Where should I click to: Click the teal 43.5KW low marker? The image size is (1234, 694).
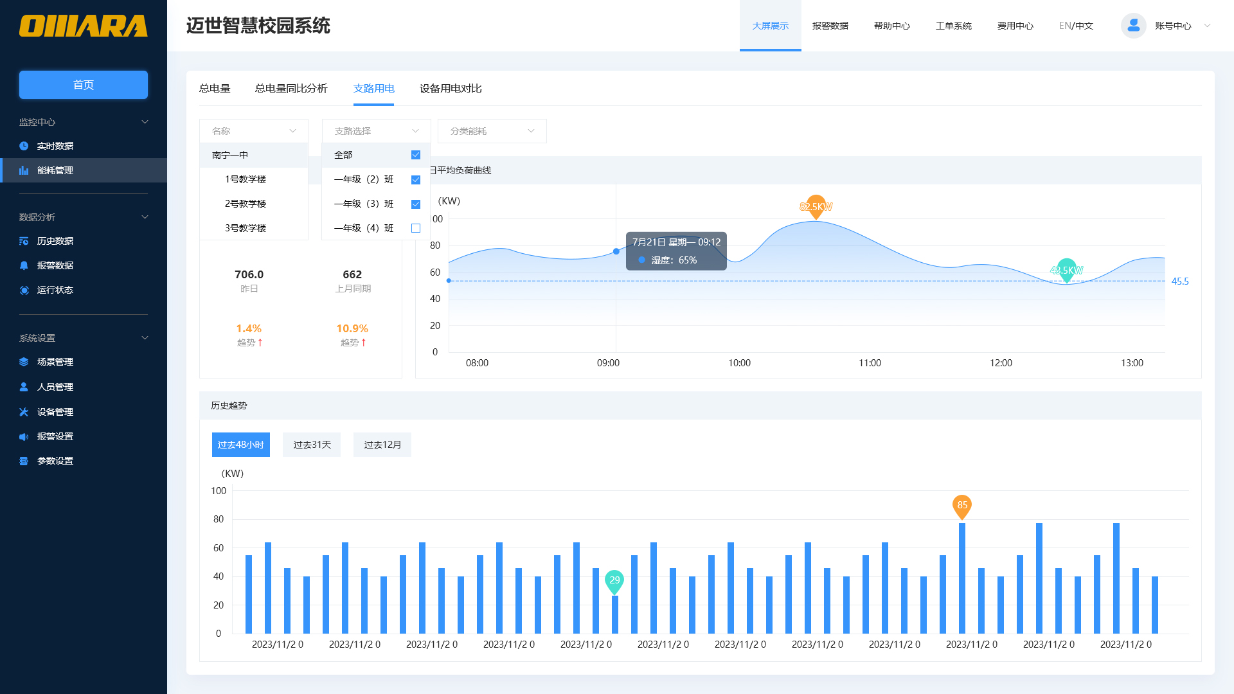click(x=1066, y=271)
